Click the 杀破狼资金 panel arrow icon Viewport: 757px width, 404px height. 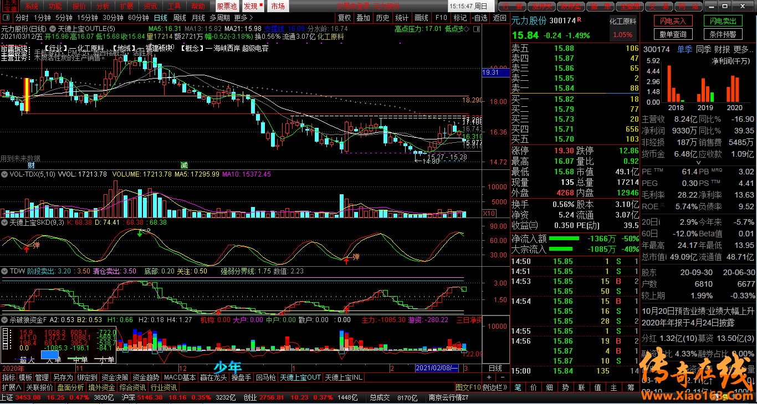tap(4, 319)
